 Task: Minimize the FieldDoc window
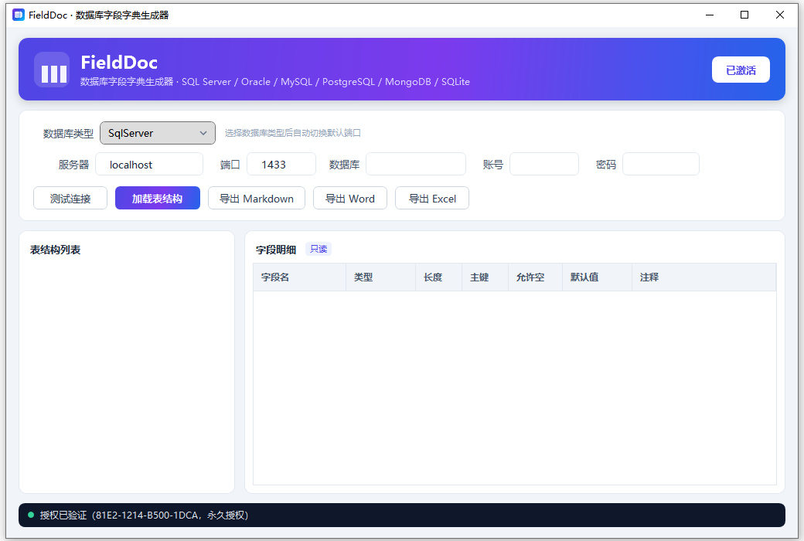pos(710,15)
